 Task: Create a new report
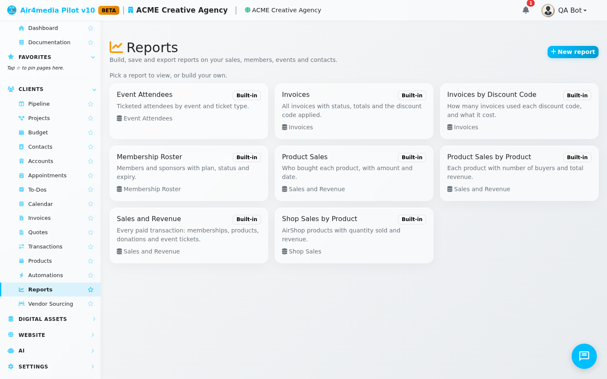click(x=573, y=52)
